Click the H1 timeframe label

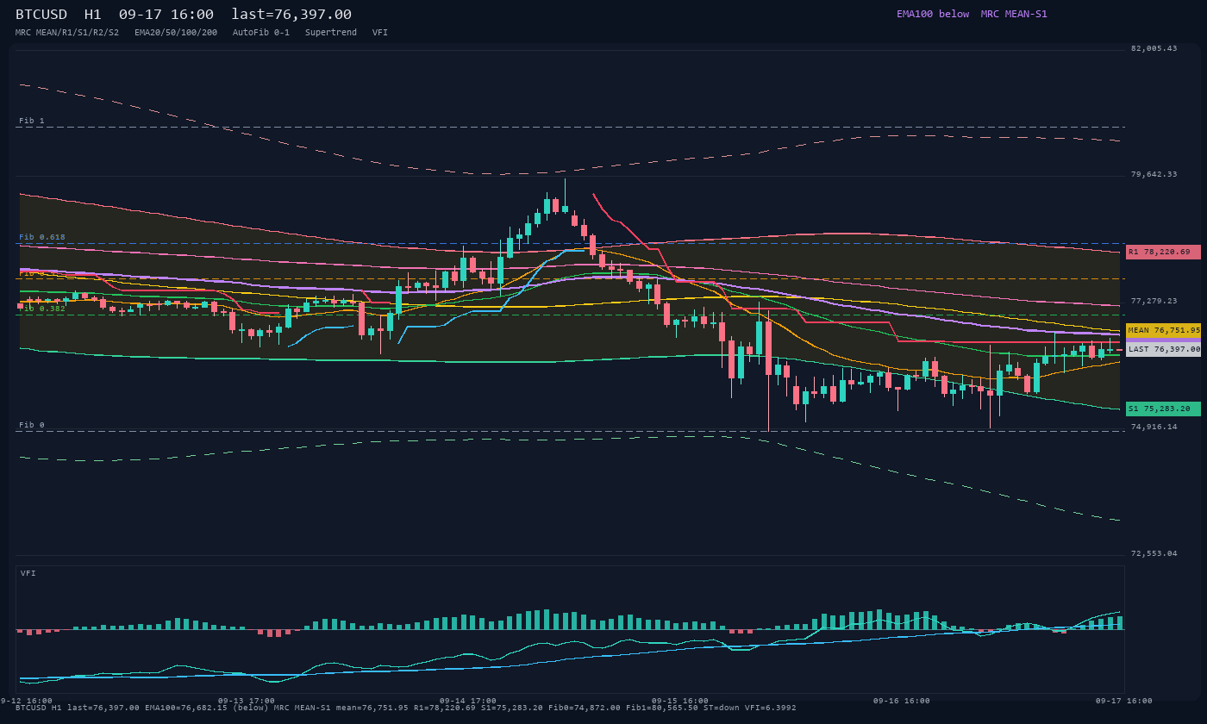pyautogui.click(x=93, y=15)
